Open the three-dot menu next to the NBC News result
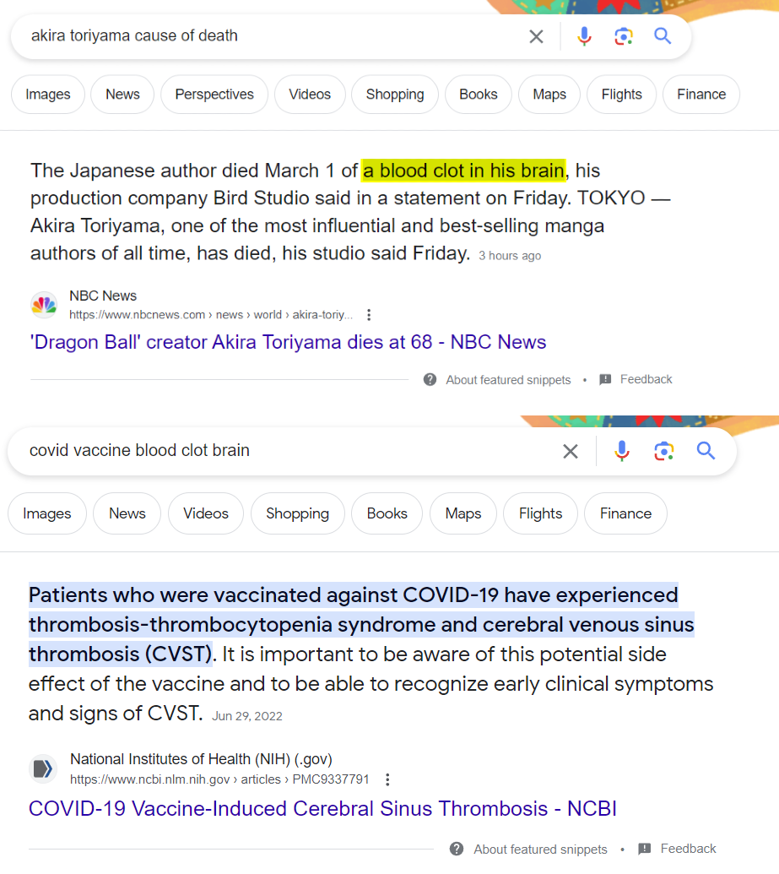Viewport: 779px width, 874px height. 369,315
